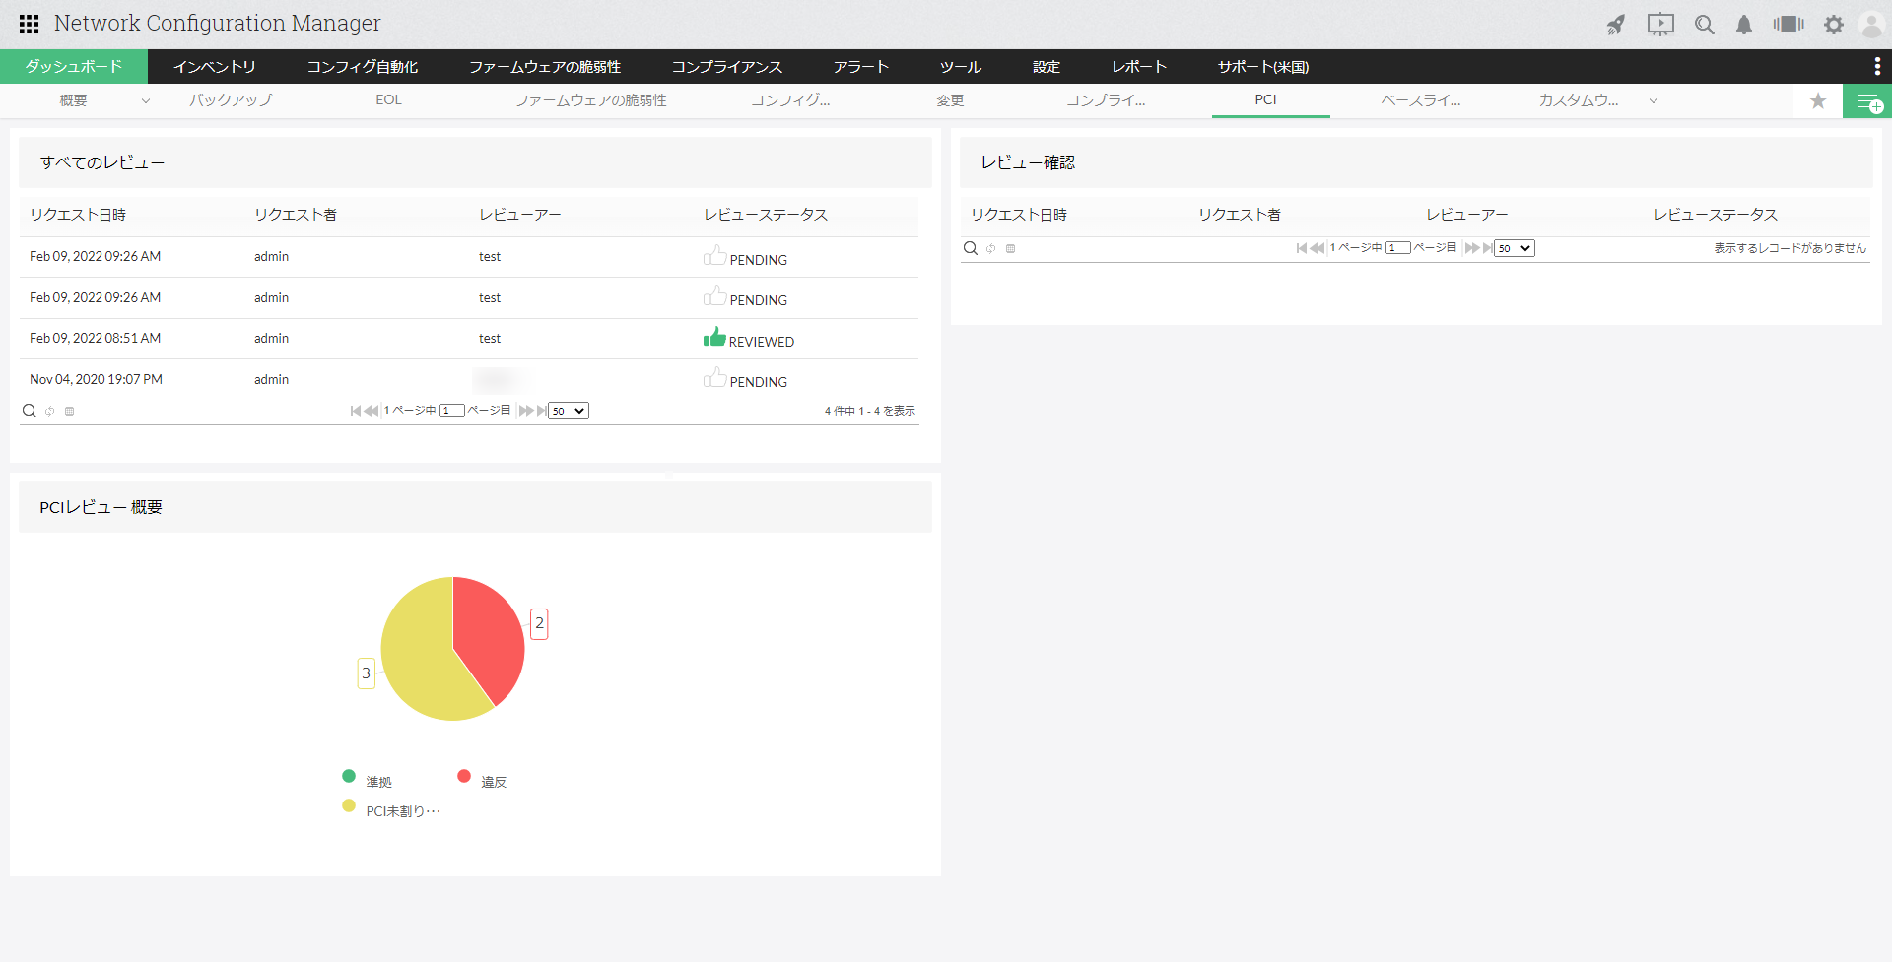Open the user profile avatar

click(1871, 25)
